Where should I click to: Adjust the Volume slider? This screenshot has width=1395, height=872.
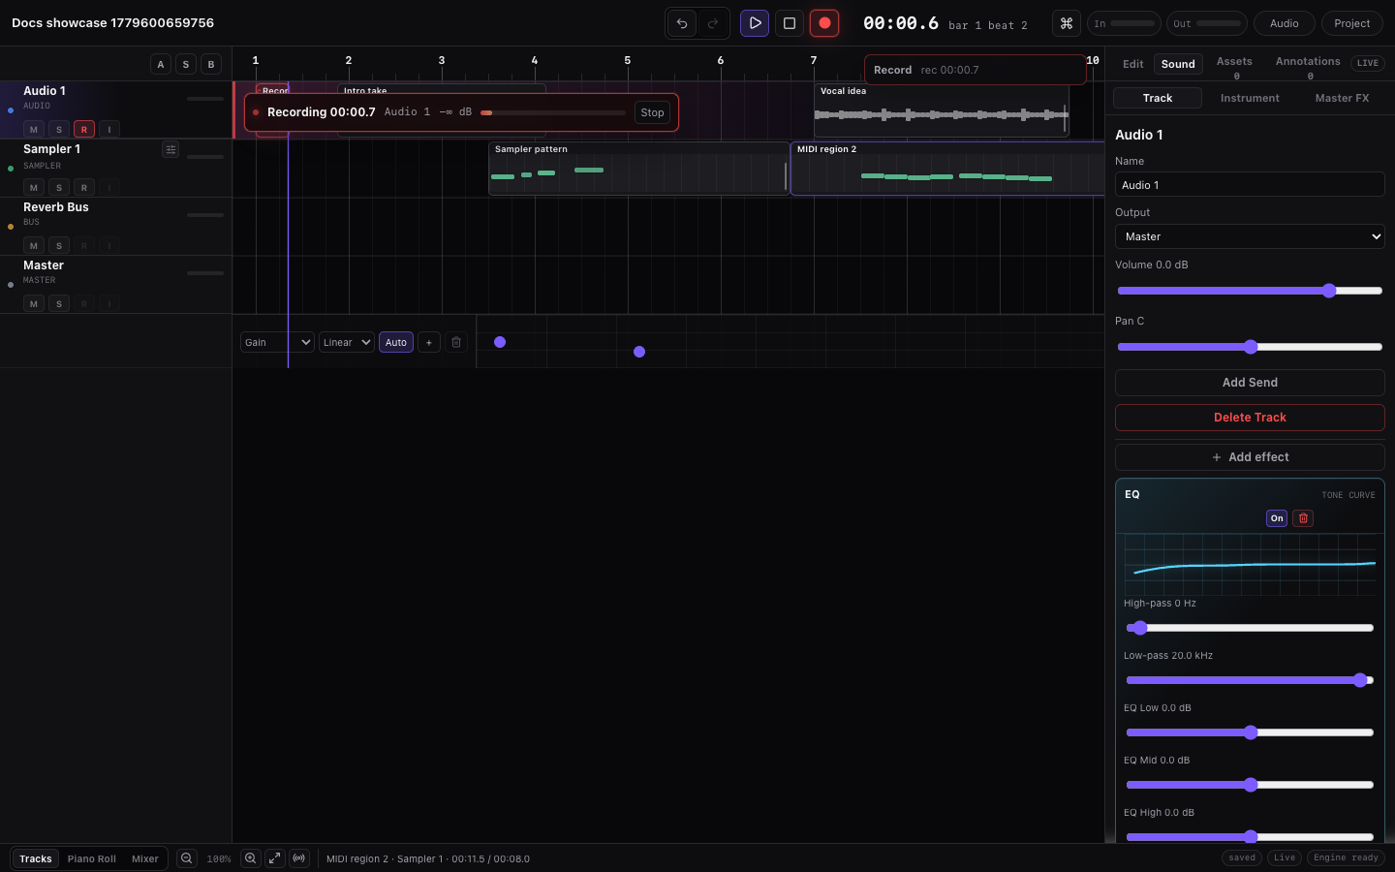coord(1250,291)
